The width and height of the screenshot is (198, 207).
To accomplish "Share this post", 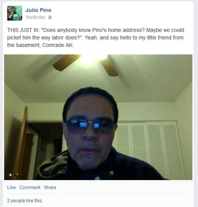I will point(50,187).
